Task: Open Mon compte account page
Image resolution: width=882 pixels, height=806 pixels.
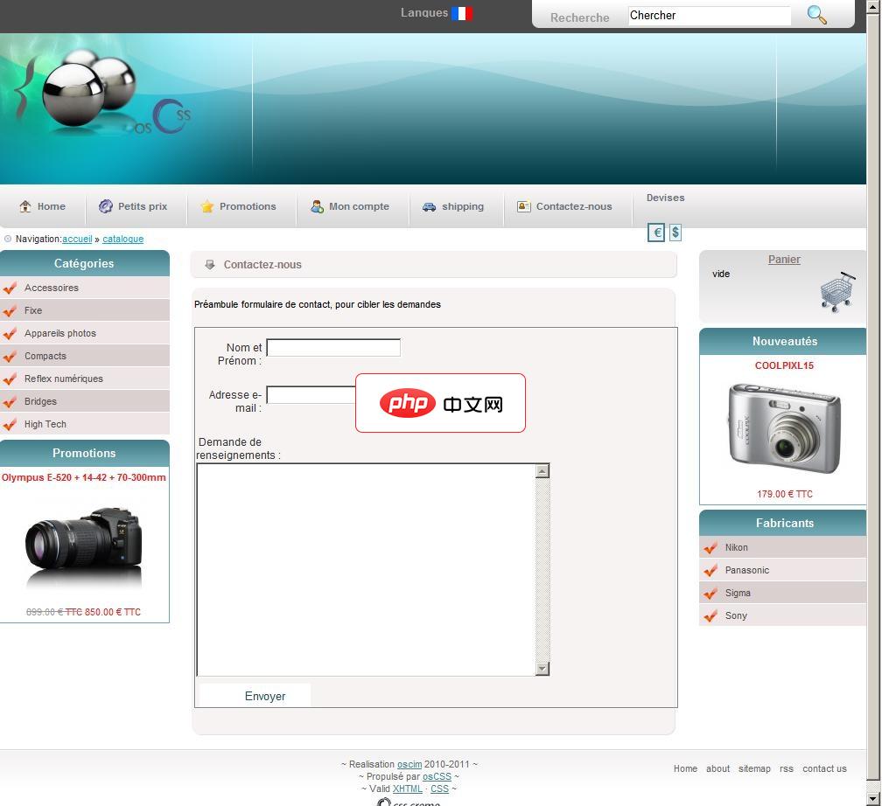Action: click(350, 207)
